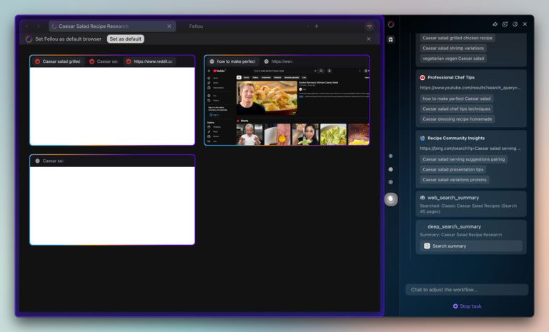Select the Caesar sal sub-tab in bottom card
Screen dimensions: 549x332
[50, 161]
